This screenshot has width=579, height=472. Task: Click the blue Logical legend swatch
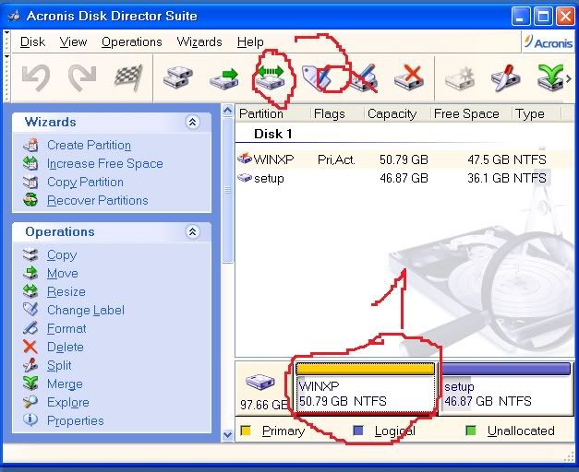pos(358,431)
